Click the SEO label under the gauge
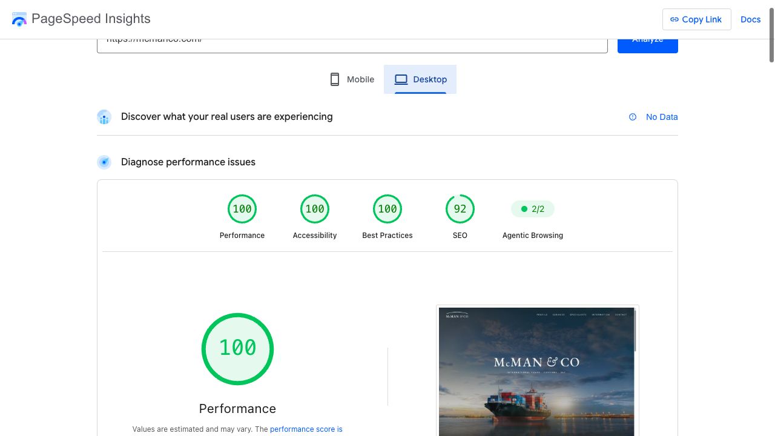 [460, 235]
